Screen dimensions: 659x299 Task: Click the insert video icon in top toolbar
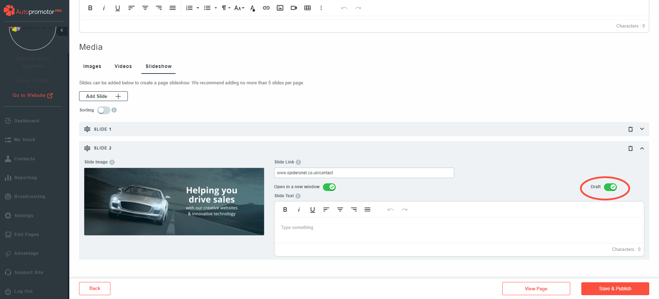pyautogui.click(x=294, y=8)
